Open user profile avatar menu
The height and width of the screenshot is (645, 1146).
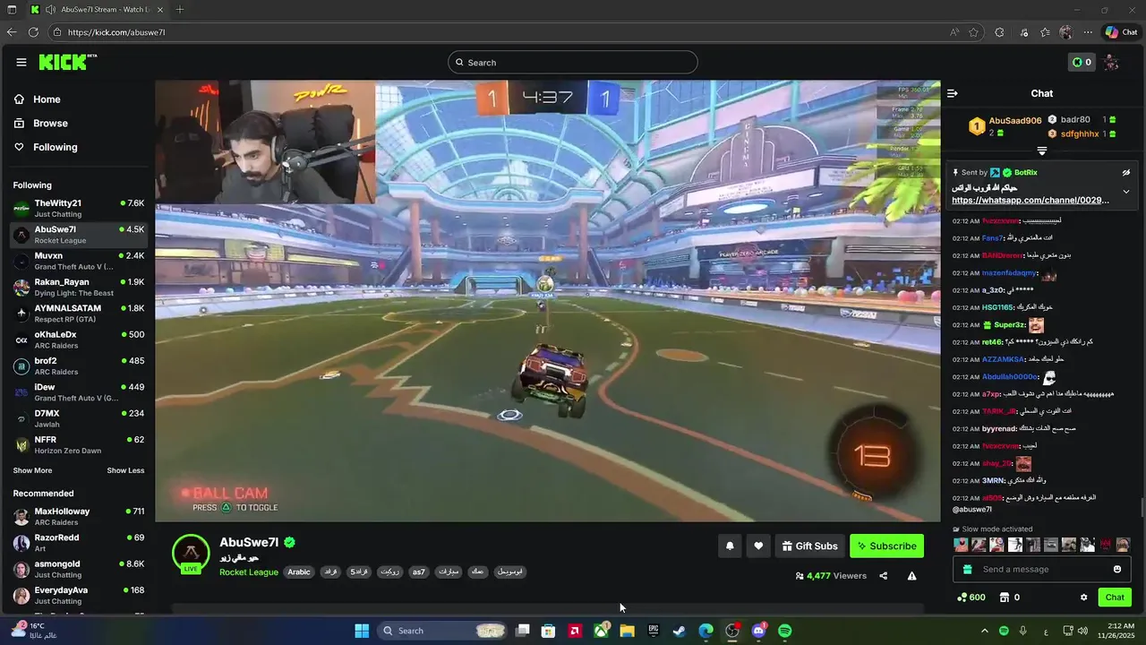tap(1111, 62)
